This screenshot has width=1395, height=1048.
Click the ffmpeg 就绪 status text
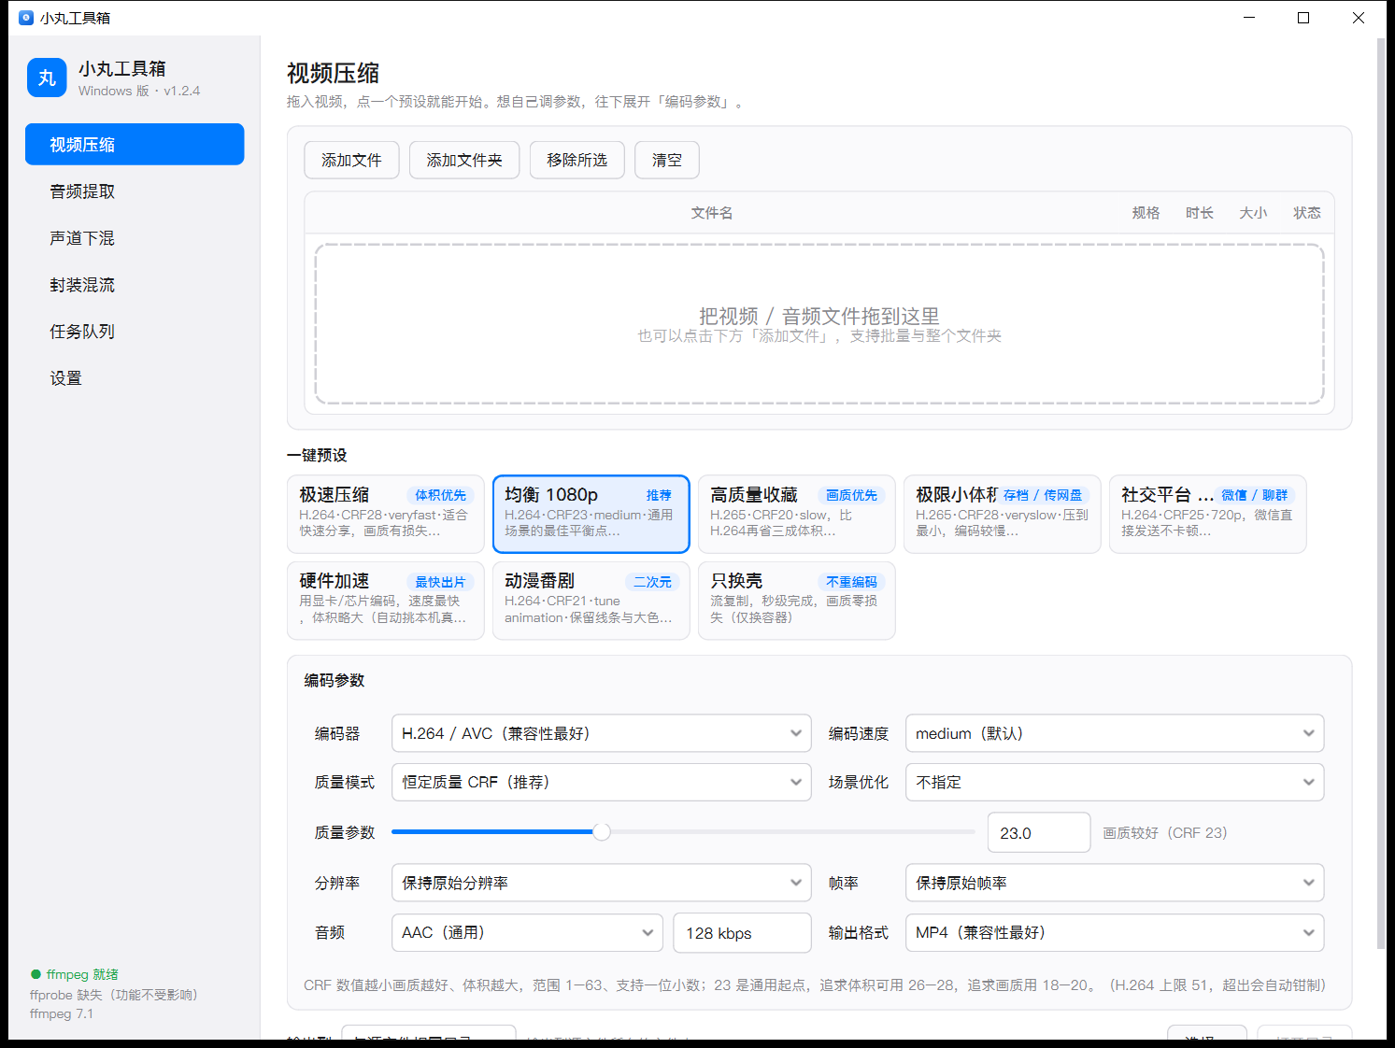pos(82,974)
